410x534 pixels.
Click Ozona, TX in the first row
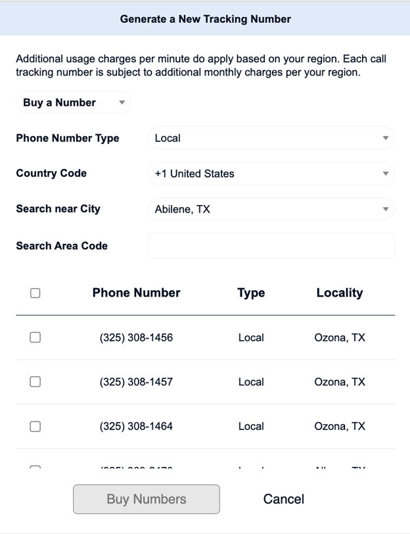tap(339, 337)
